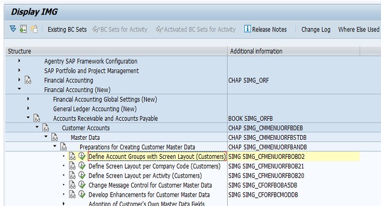Viewport: 381px width, 206px height.
Task: Collapse Financial Accounting (New) node
Action: click(19, 89)
